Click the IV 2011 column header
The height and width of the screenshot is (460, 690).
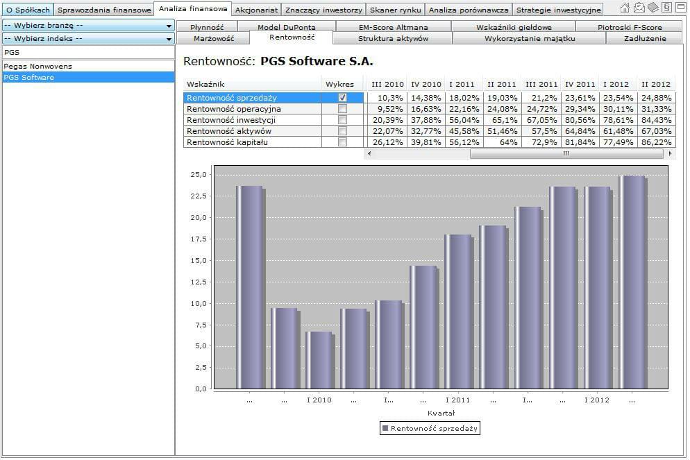coord(580,84)
